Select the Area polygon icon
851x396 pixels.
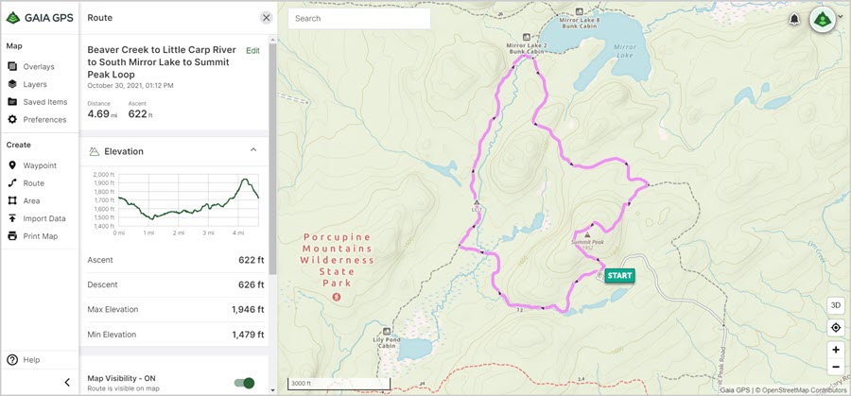12,200
